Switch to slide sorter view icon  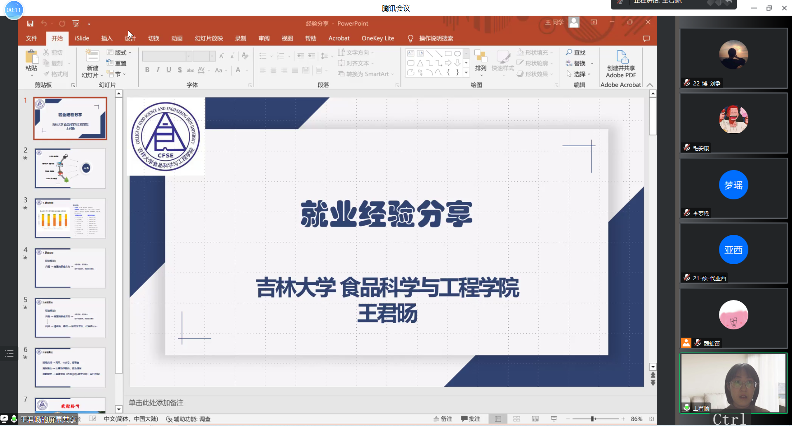(516, 419)
